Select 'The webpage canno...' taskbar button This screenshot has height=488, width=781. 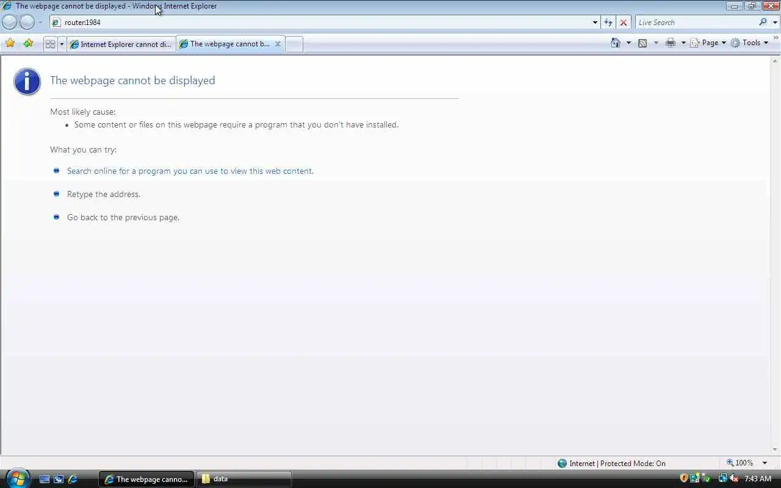click(x=146, y=479)
